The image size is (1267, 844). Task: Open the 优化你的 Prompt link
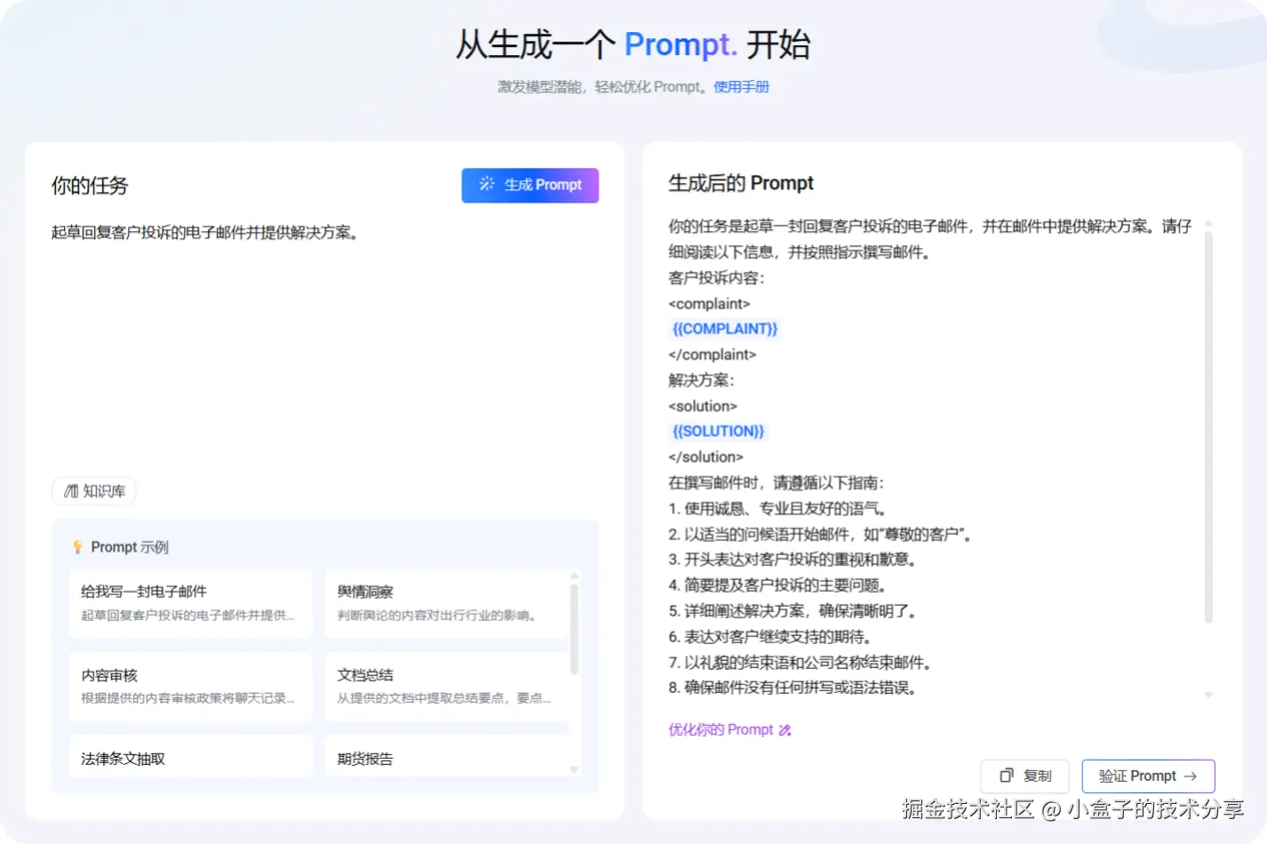(721, 729)
